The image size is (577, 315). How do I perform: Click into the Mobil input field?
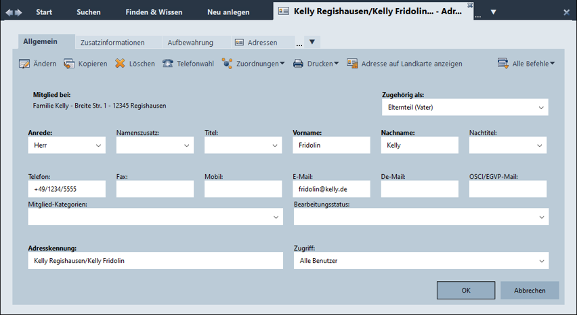[x=242, y=189]
